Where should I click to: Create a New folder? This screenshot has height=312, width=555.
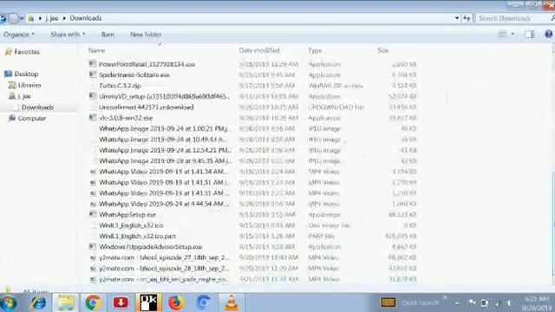coord(146,35)
